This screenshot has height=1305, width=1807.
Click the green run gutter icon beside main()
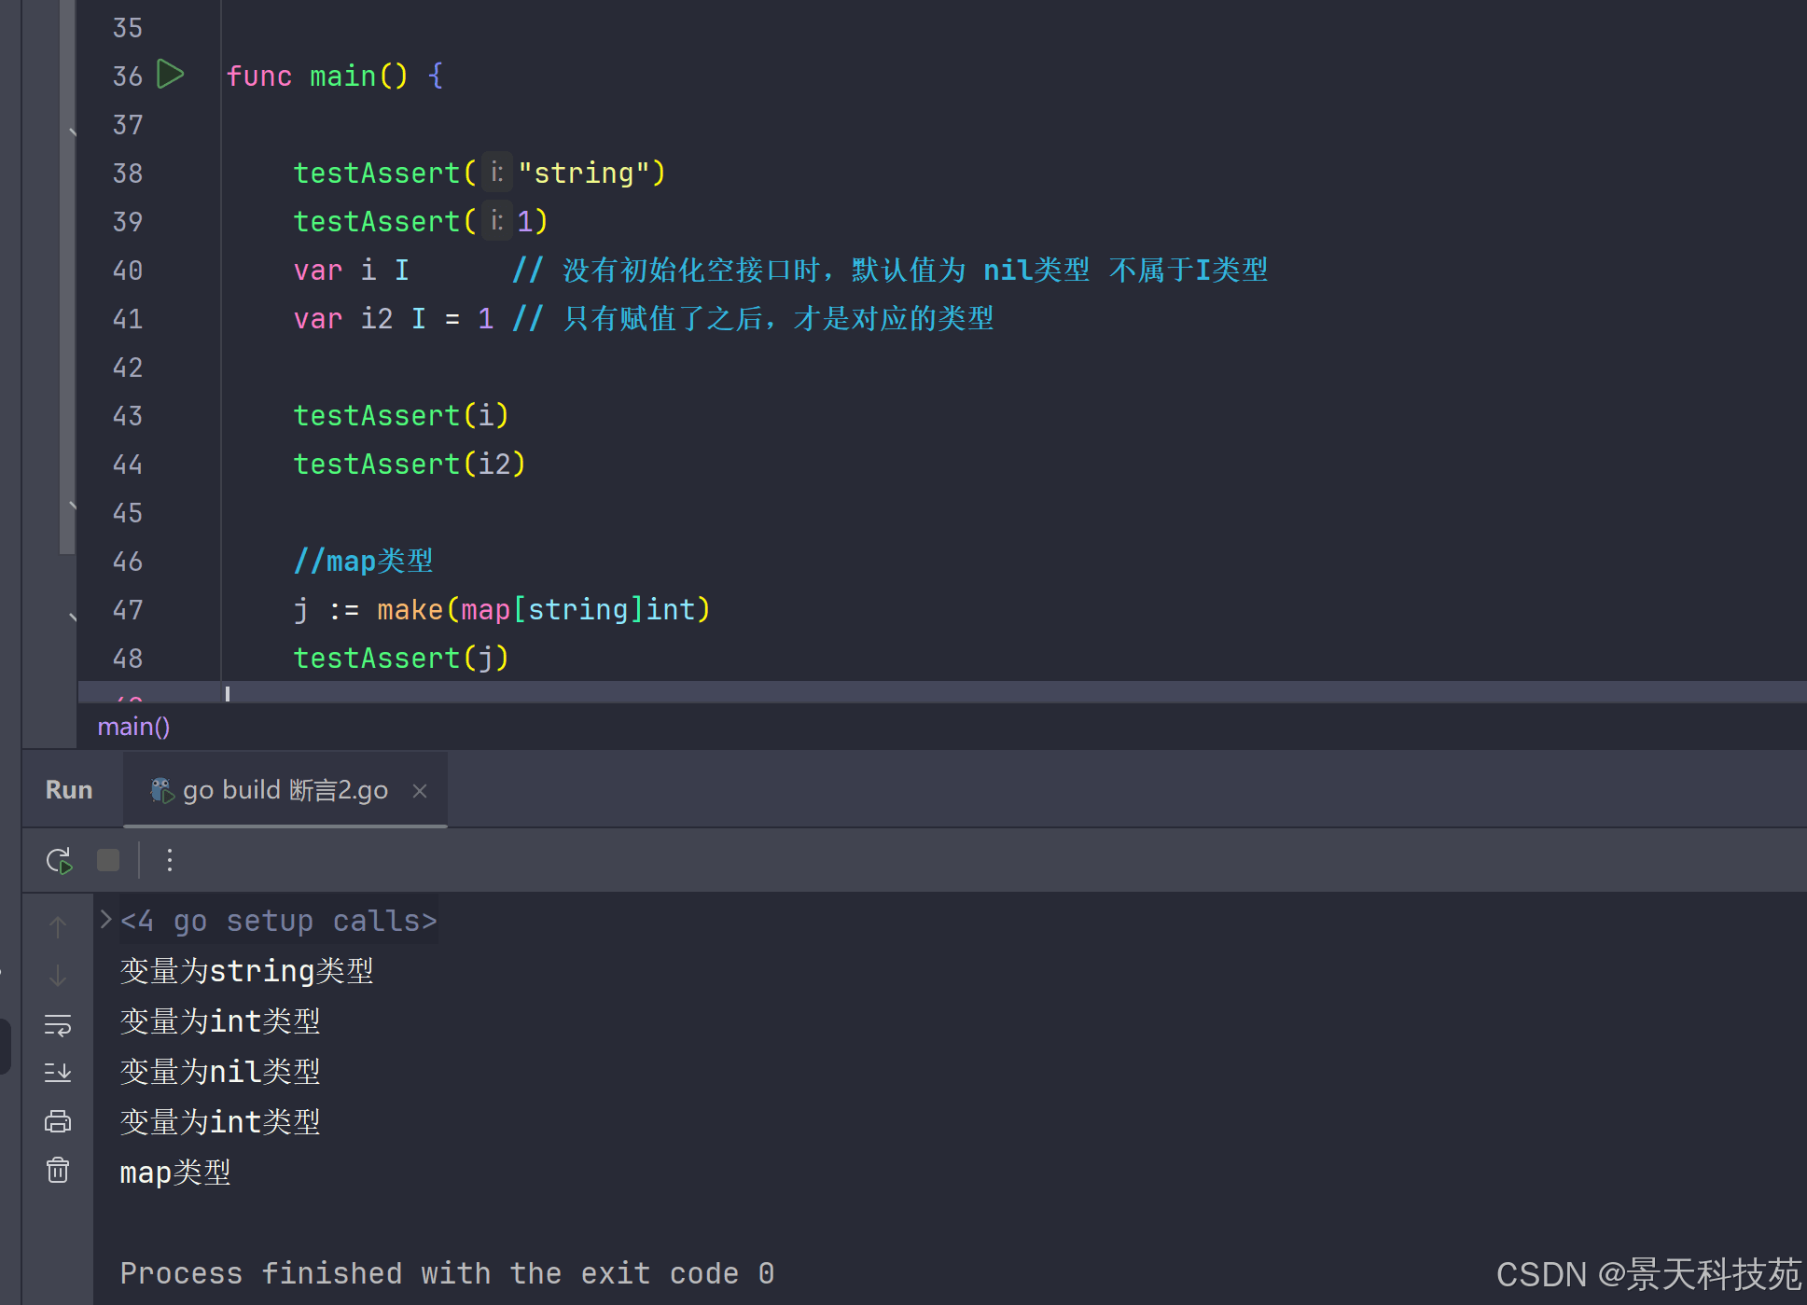[170, 75]
